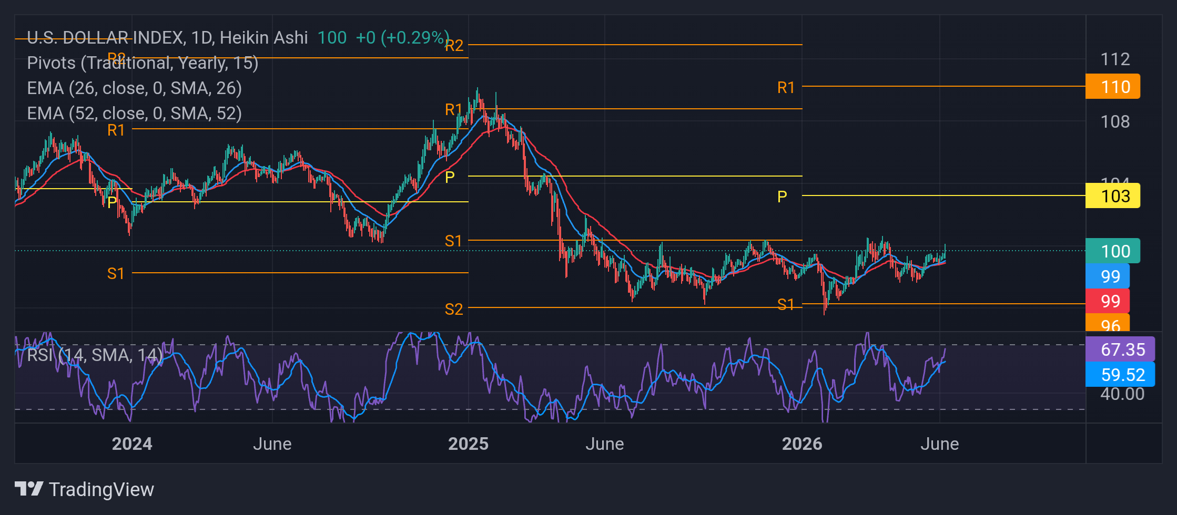The height and width of the screenshot is (515, 1177).
Task: Select the Pivots (Traditional, Yearly, 15) legend
Action: pos(143,63)
